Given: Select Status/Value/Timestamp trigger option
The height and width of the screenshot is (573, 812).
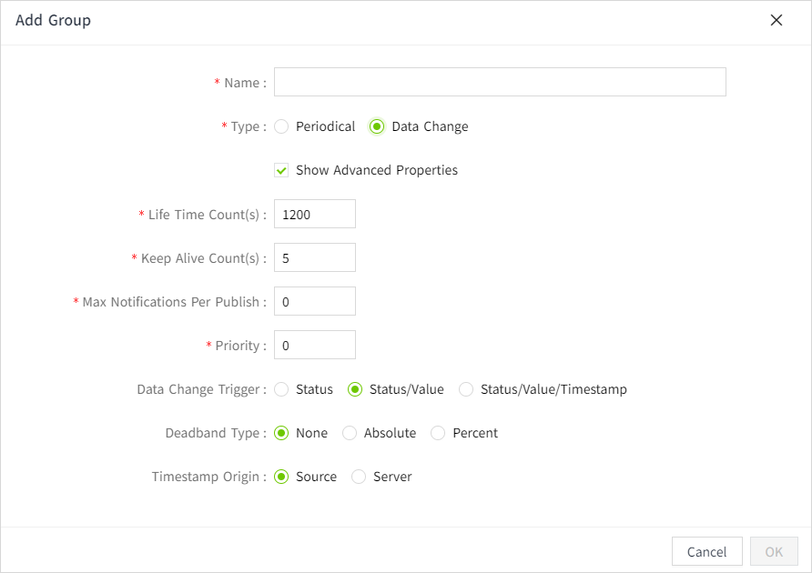Looking at the screenshot, I should [466, 389].
